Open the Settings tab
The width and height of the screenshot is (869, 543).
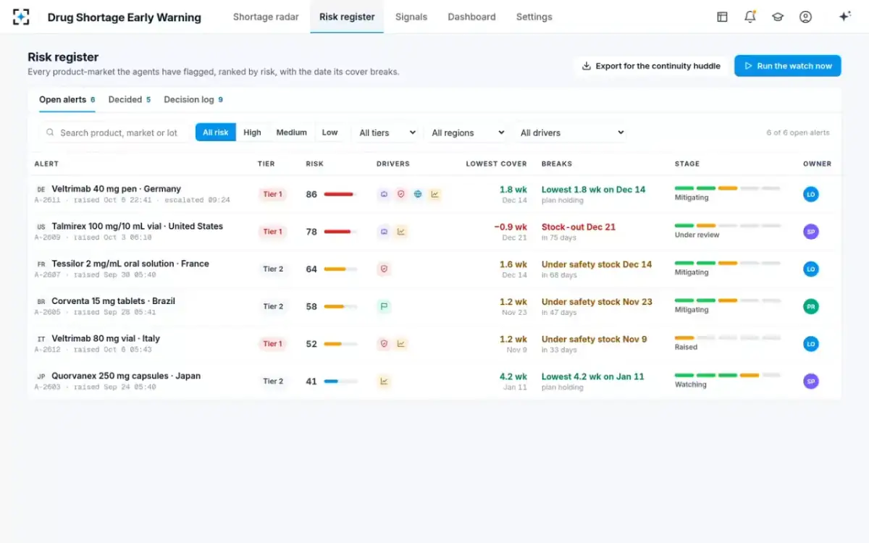point(534,17)
